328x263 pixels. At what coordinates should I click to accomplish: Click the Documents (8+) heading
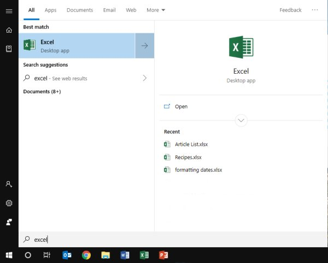coord(42,92)
